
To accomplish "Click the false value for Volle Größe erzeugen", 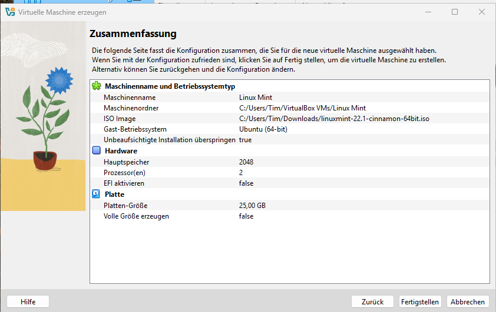I will coord(246,216).
